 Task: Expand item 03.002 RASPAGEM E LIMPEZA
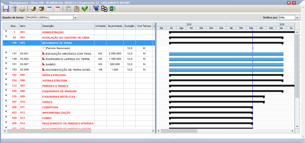[6, 58]
